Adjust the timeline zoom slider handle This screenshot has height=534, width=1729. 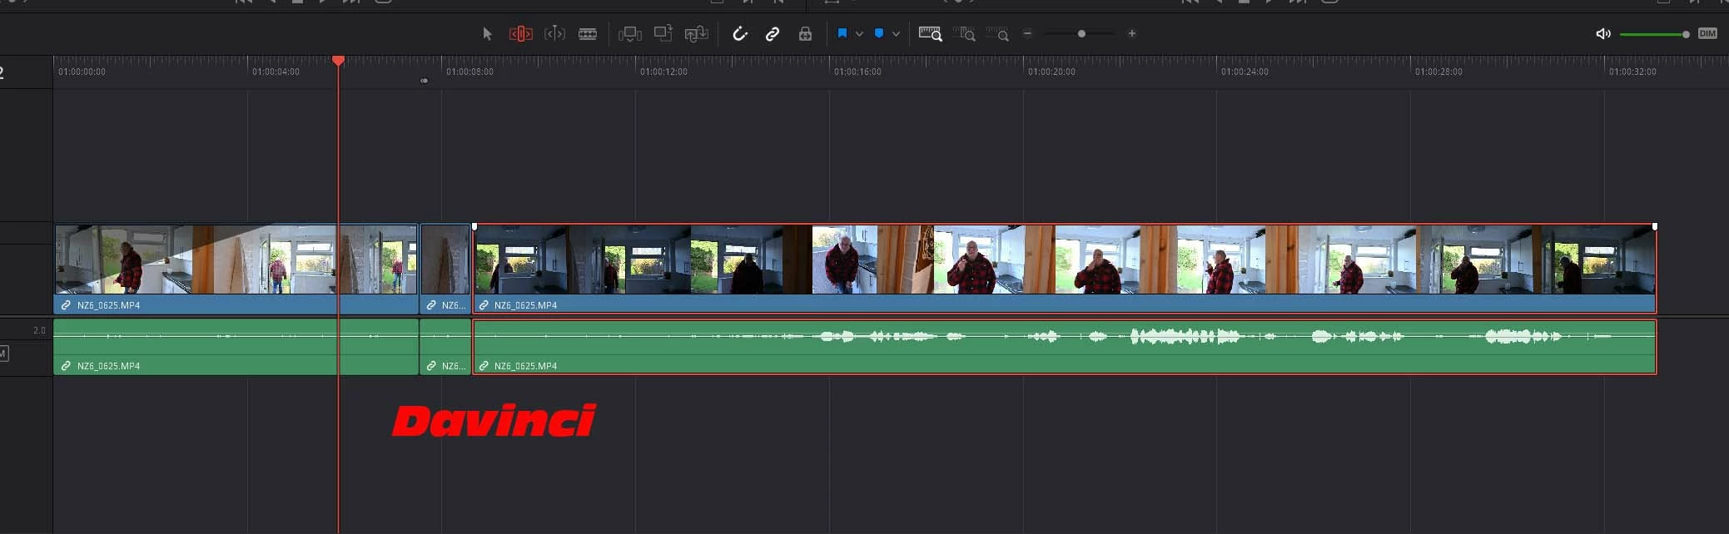pyautogui.click(x=1081, y=33)
